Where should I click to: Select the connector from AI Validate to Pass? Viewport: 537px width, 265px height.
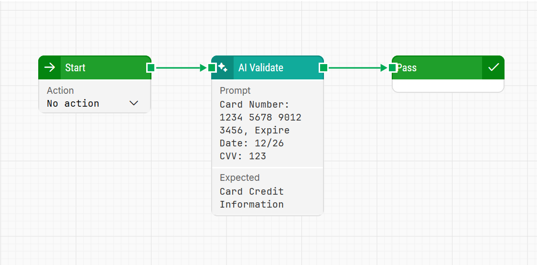(356, 67)
